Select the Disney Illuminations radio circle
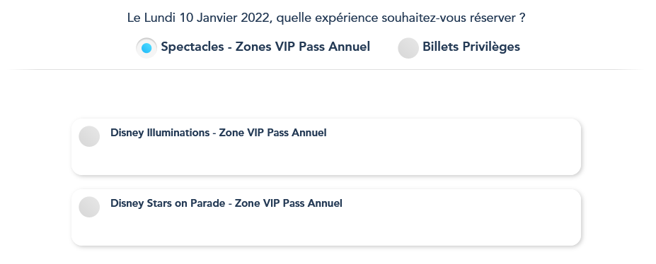This screenshot has height=264, width=656. coord(90,136)
